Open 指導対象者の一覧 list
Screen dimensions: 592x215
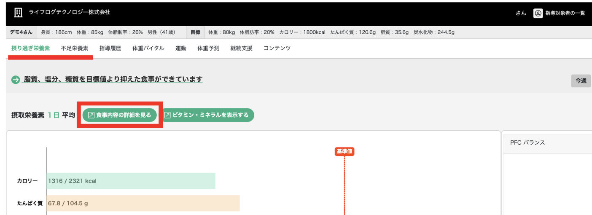click(x=565, y=13)
